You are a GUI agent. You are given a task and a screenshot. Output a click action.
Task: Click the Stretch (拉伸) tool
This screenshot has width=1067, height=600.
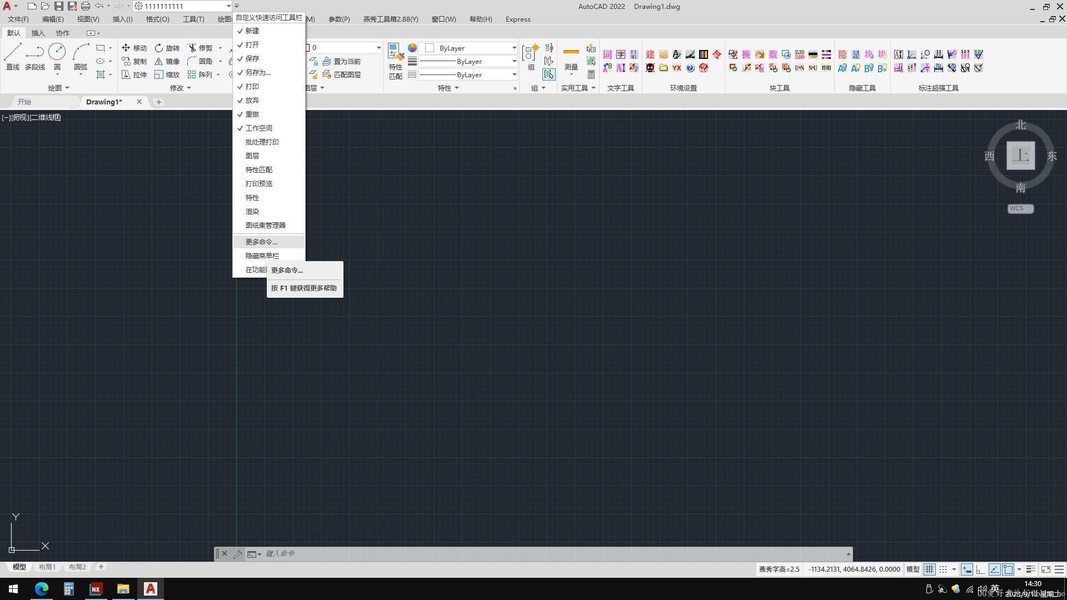coord(134,75)
